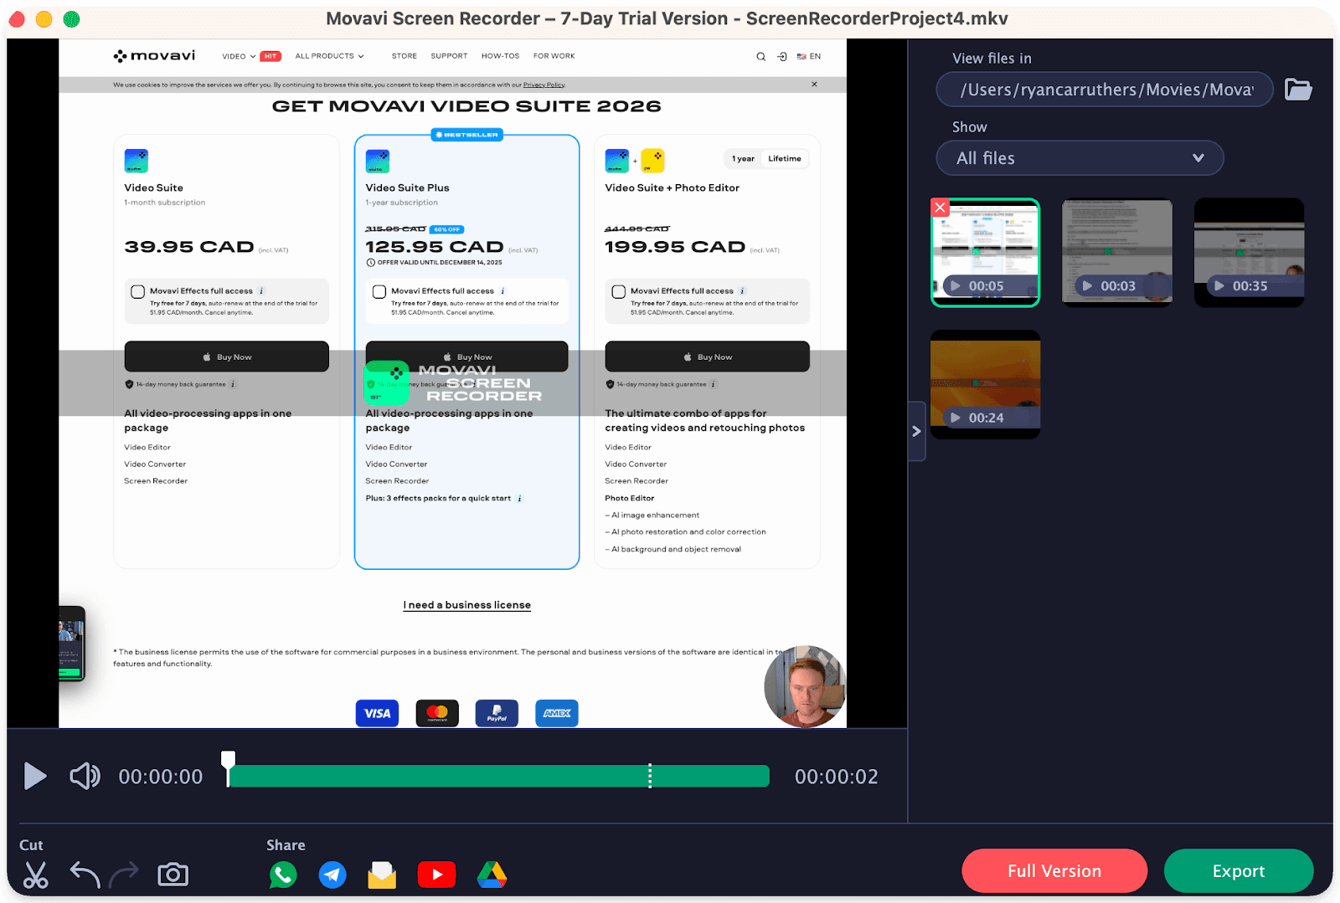Delete the selected 00:05 recording thumbnail
Image resolution: width=1340 pixels, height=903 pixels.
coord(940,208)
